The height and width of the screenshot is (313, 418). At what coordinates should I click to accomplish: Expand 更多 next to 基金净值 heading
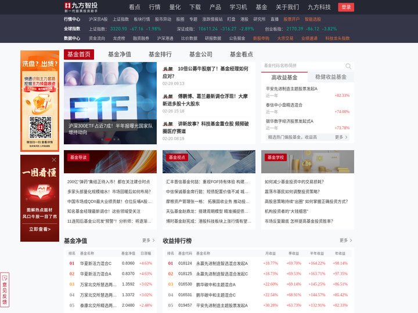[x=149, y=241]
